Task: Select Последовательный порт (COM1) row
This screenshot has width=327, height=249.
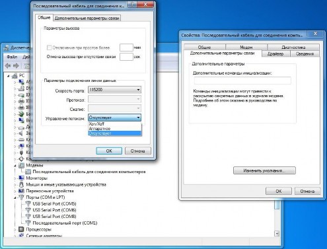Action: coord(65,223)
